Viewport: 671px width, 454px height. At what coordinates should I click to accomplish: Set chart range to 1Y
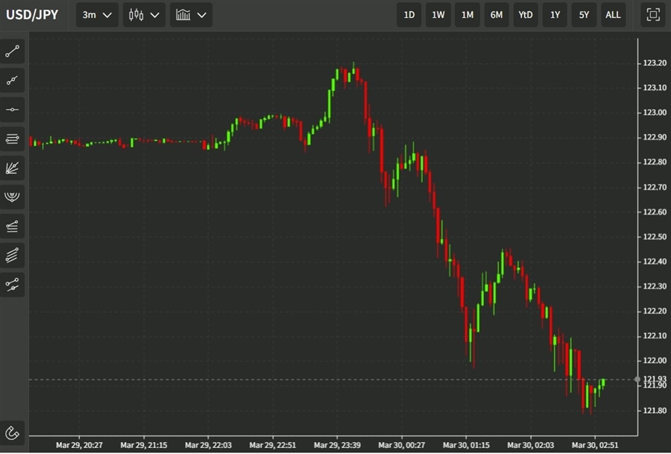pos(555,15)
